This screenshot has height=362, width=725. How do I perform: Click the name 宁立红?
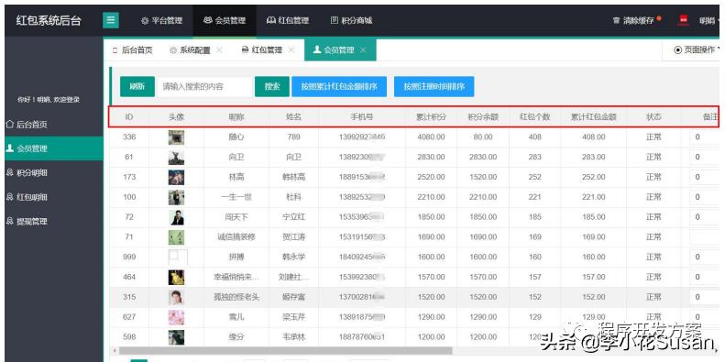pos(293,217)
